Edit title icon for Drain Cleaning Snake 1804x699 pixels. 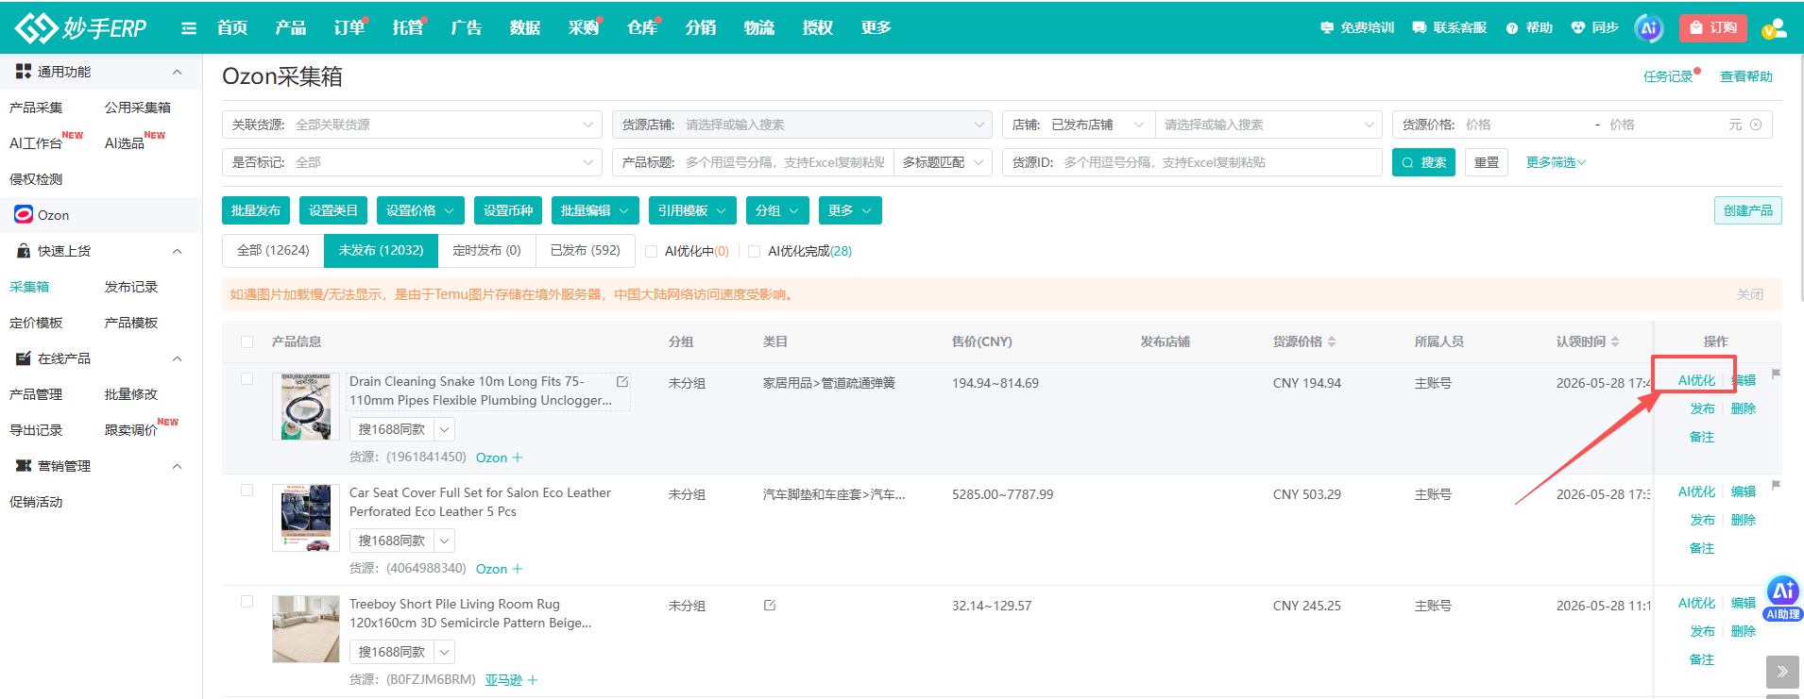point(622,382)
